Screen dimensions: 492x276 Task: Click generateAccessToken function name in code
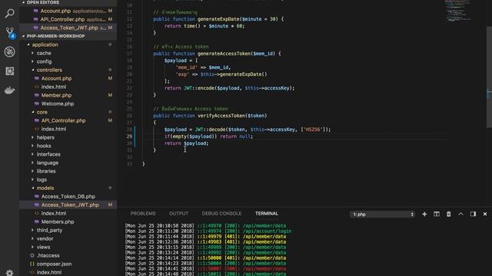coord(224,54)
